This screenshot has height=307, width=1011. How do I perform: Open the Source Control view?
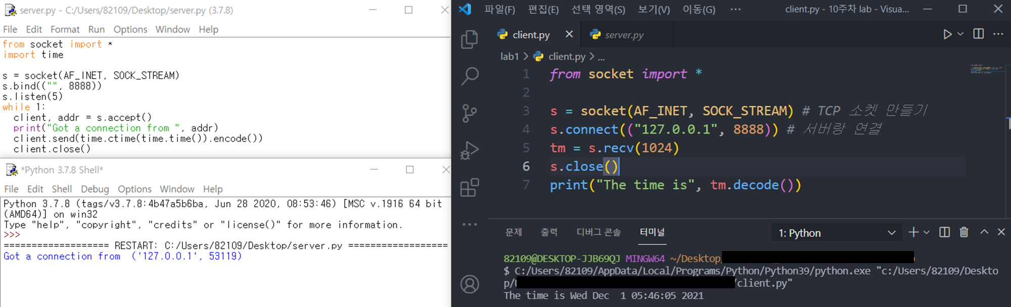click(x=470, y=113)
